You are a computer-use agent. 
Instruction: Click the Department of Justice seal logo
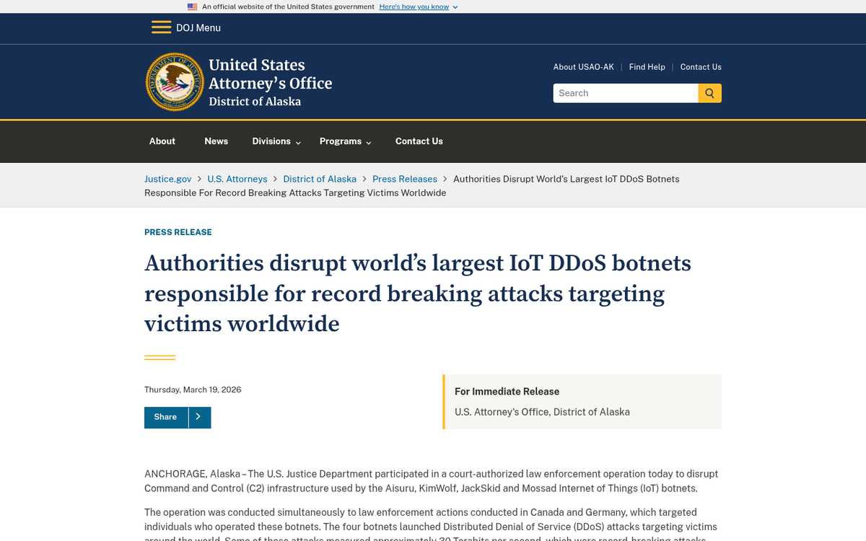(x=174, y=82)
